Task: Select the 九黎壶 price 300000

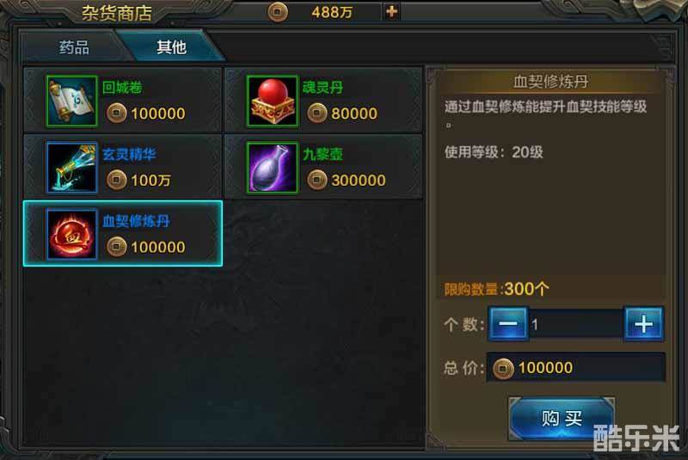Action: tap(359, 181)
